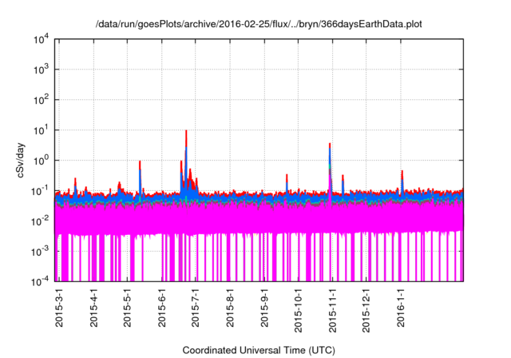Image resolution: width=511 pixels, height=358 pixels.
Task: Select the 10^-2 y-axis tick label
Action: [x=40, y=221]
